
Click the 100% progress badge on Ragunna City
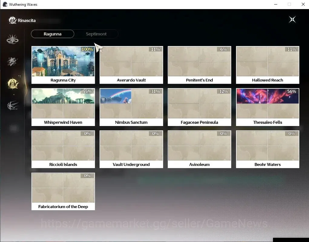87,49
